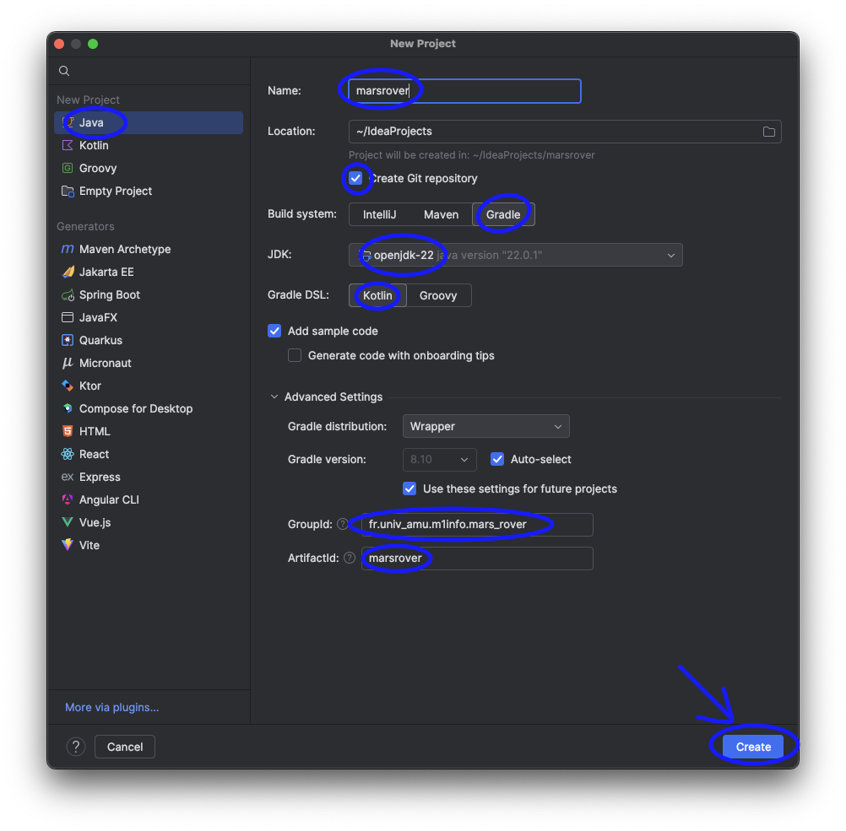846x831 pixels.
Task: Toggle the Add sample code checkbox
Action: click(274, 332)
